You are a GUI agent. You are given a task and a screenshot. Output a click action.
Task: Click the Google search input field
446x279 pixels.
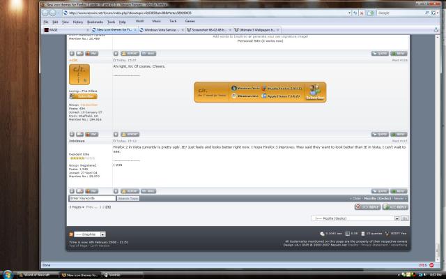pos(401,13)
